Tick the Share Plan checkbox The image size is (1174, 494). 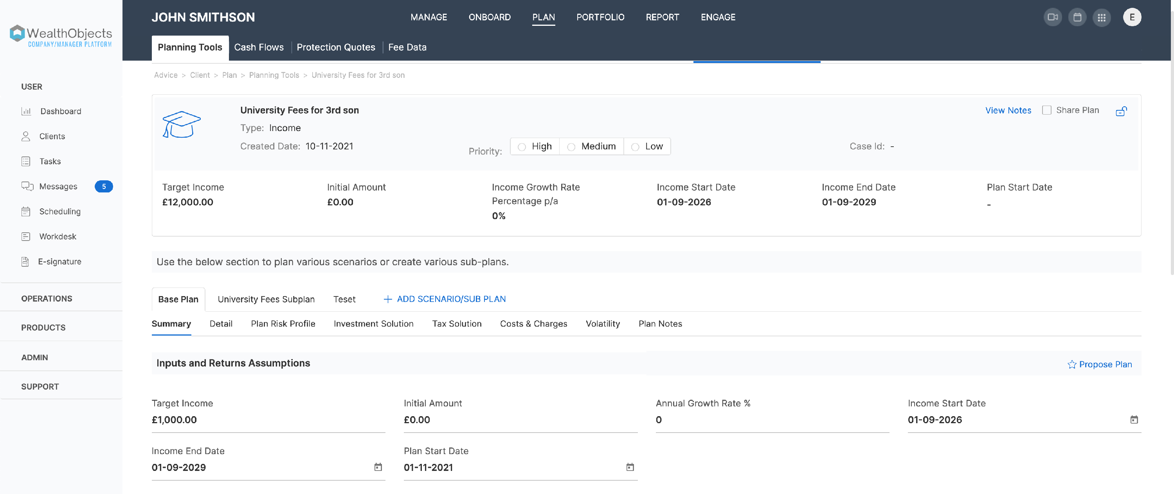tap(1046, 110)
